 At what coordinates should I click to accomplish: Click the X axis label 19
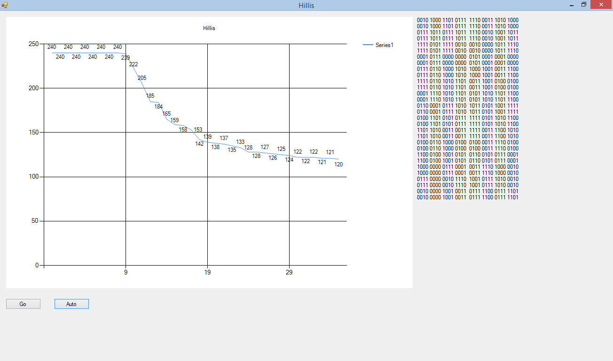(x=207, y=273)
